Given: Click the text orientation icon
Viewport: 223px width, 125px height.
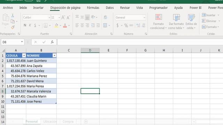Looking at the screenshot, I should (x=93, y=17).
